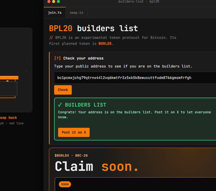The width and height of the screenshot is (216, 191).
Task: Minimize window using the yellow button
Action: pyautogui.click(x=53, y=2)
